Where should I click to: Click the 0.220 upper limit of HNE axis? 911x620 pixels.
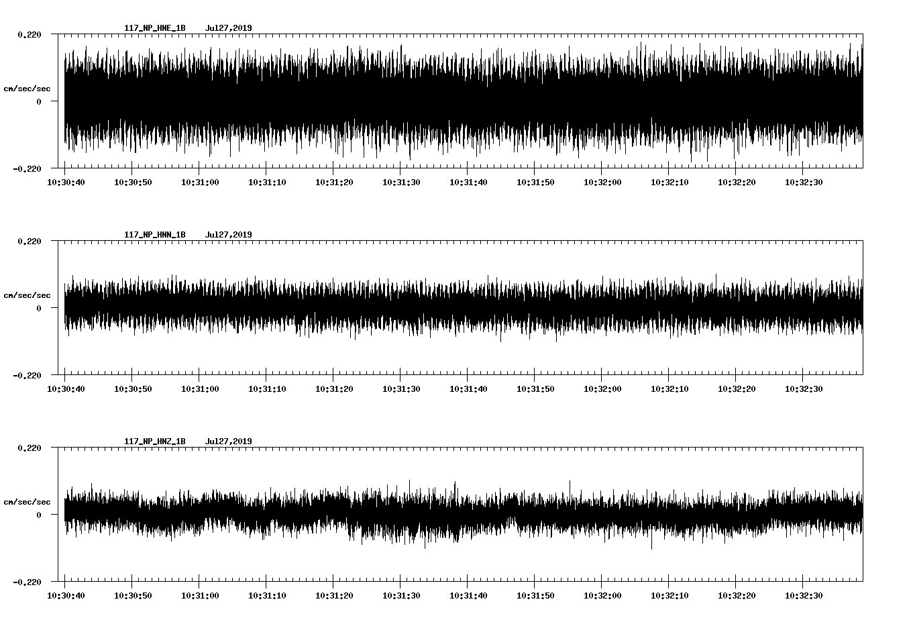(30, 34)
